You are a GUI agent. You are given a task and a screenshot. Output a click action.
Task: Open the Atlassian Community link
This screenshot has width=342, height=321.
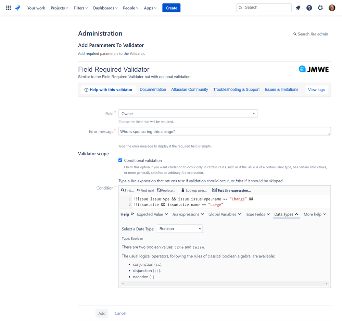tap(190, 89)
